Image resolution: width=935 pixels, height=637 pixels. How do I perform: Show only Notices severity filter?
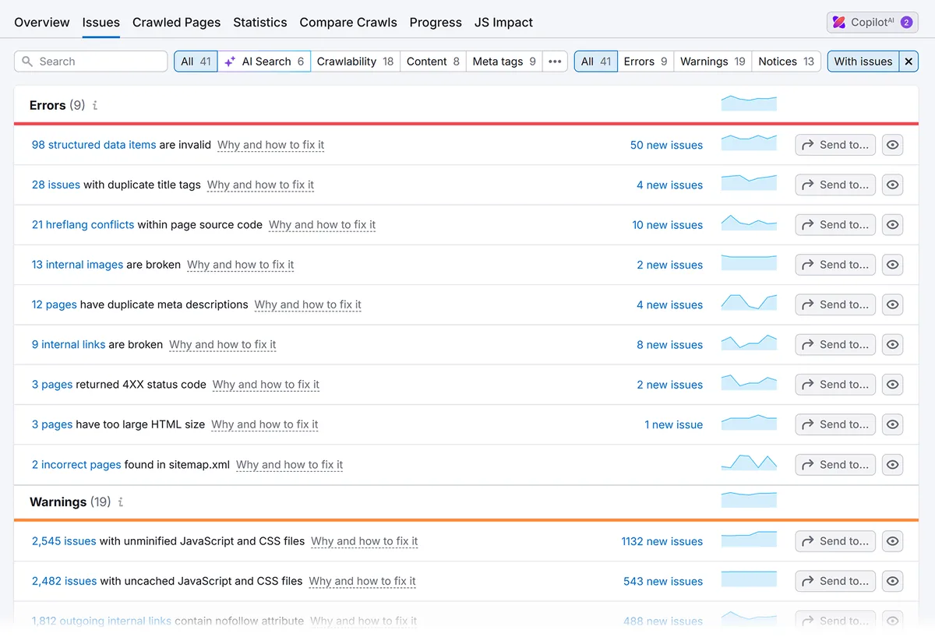click(x=786, y=62)
